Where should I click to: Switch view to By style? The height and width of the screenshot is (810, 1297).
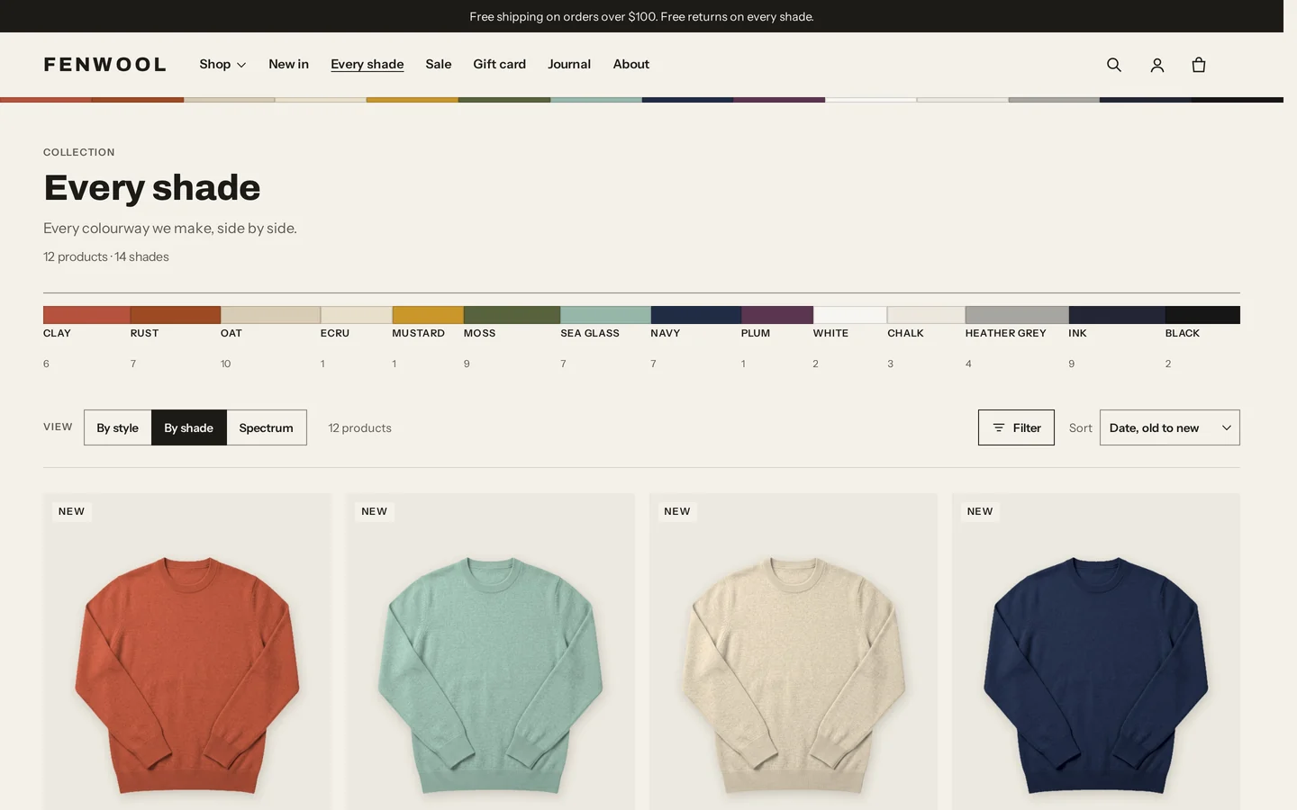point(118,427)
